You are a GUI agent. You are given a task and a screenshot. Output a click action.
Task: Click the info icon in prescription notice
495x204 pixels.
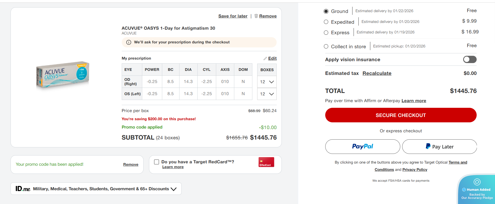(129, 42)
